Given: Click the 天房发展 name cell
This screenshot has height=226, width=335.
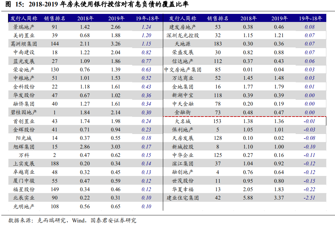Looking at the screenshot, I should tap(183, 138).
